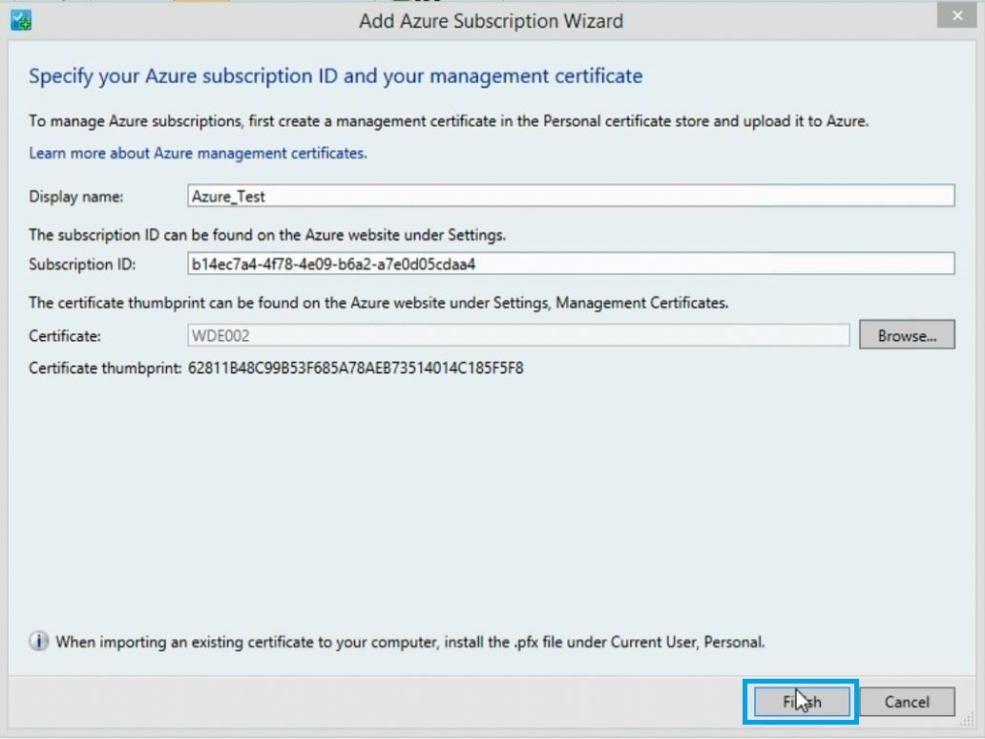The width and height of the screenshot is (985, 739).
Task: Click the Finish button
Action: [x=802, y=702]
